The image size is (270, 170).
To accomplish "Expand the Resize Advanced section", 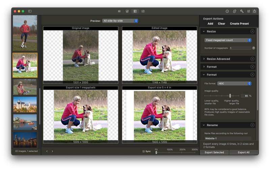I will pyautogui.click(x=204, y=59).
